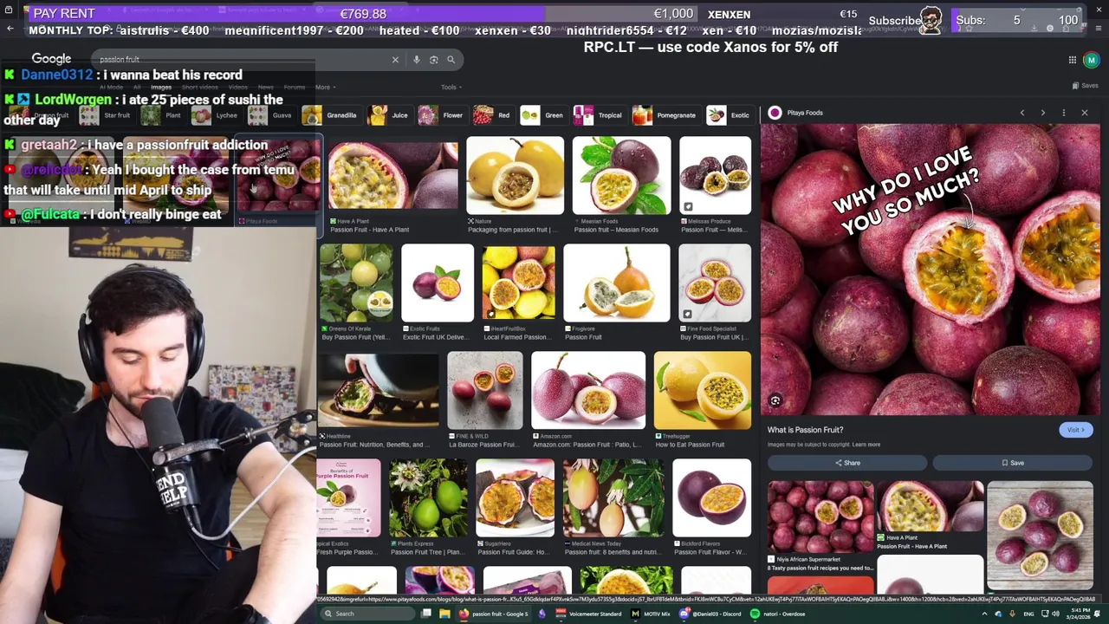The image size is (1109, 624).
Task: Filter images by Flower chip
Action: (x=443, y=115)
